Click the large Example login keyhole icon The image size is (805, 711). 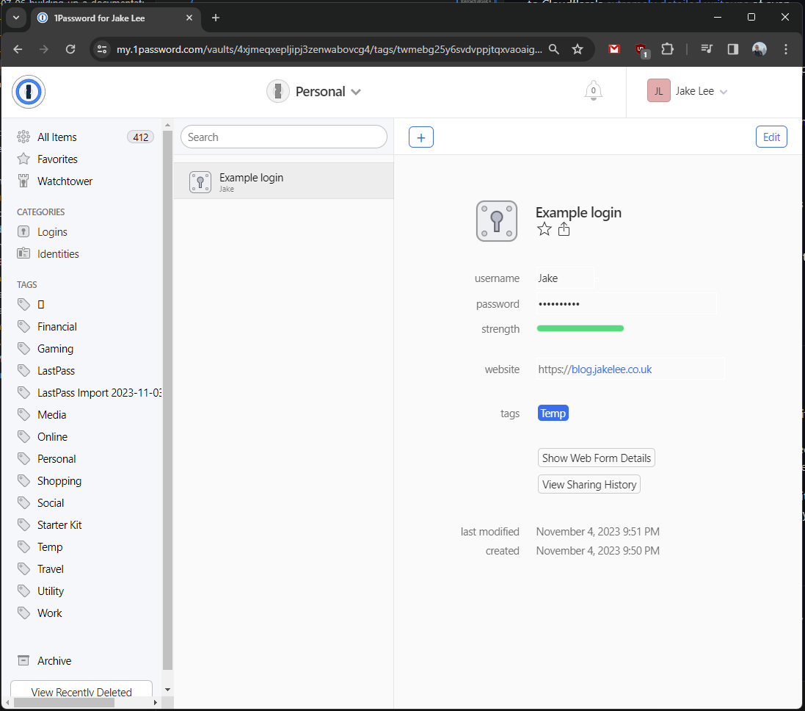(x=497, y=221)
